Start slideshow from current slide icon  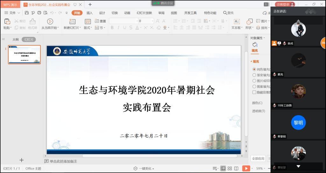pyautogui.click(x=50, y=21)
